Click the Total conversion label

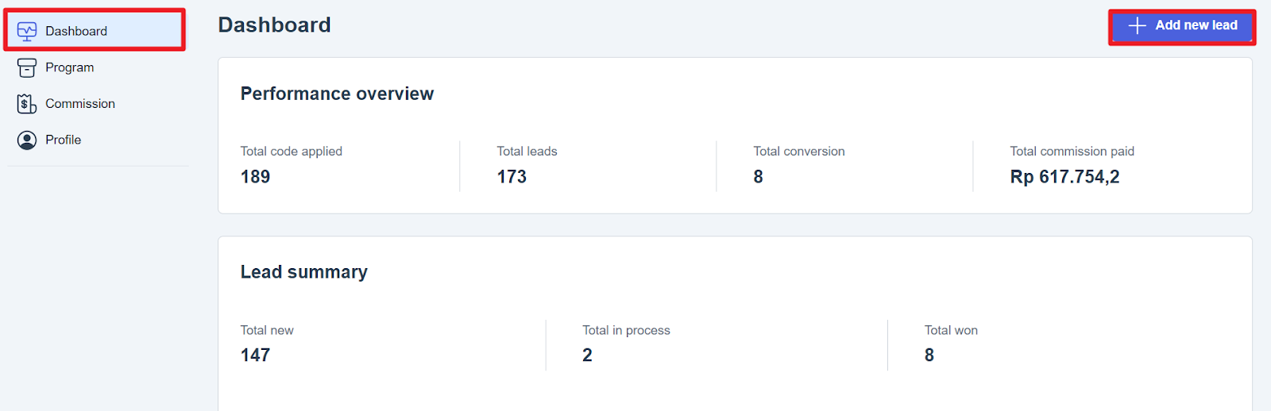pos(798,152)
